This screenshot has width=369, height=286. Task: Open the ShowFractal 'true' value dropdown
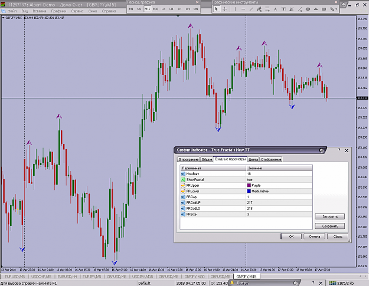click(279, 179)
